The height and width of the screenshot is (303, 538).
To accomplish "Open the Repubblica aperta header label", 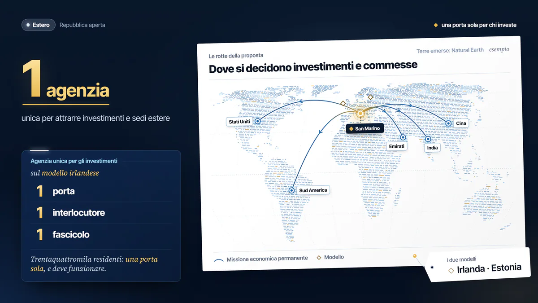I will coord(82,25).
